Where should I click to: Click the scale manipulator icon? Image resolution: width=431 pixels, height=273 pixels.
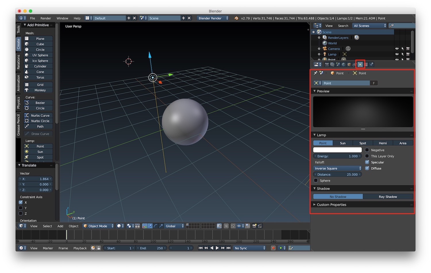tap(161, 226)
